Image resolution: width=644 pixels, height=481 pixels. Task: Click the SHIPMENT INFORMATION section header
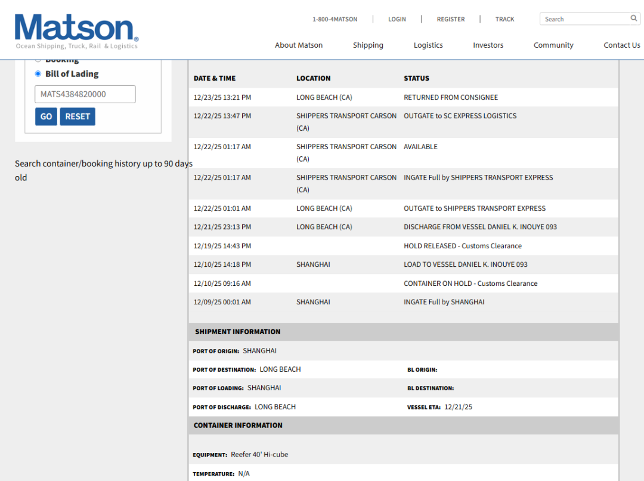click(x=237, y=332)
